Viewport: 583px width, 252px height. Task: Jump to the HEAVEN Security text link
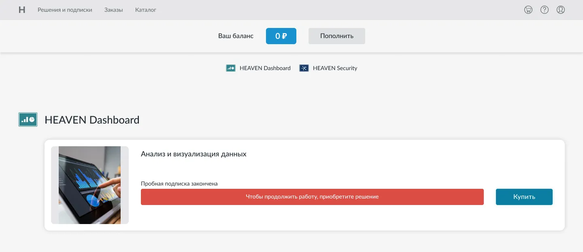(x=335, y=68)
